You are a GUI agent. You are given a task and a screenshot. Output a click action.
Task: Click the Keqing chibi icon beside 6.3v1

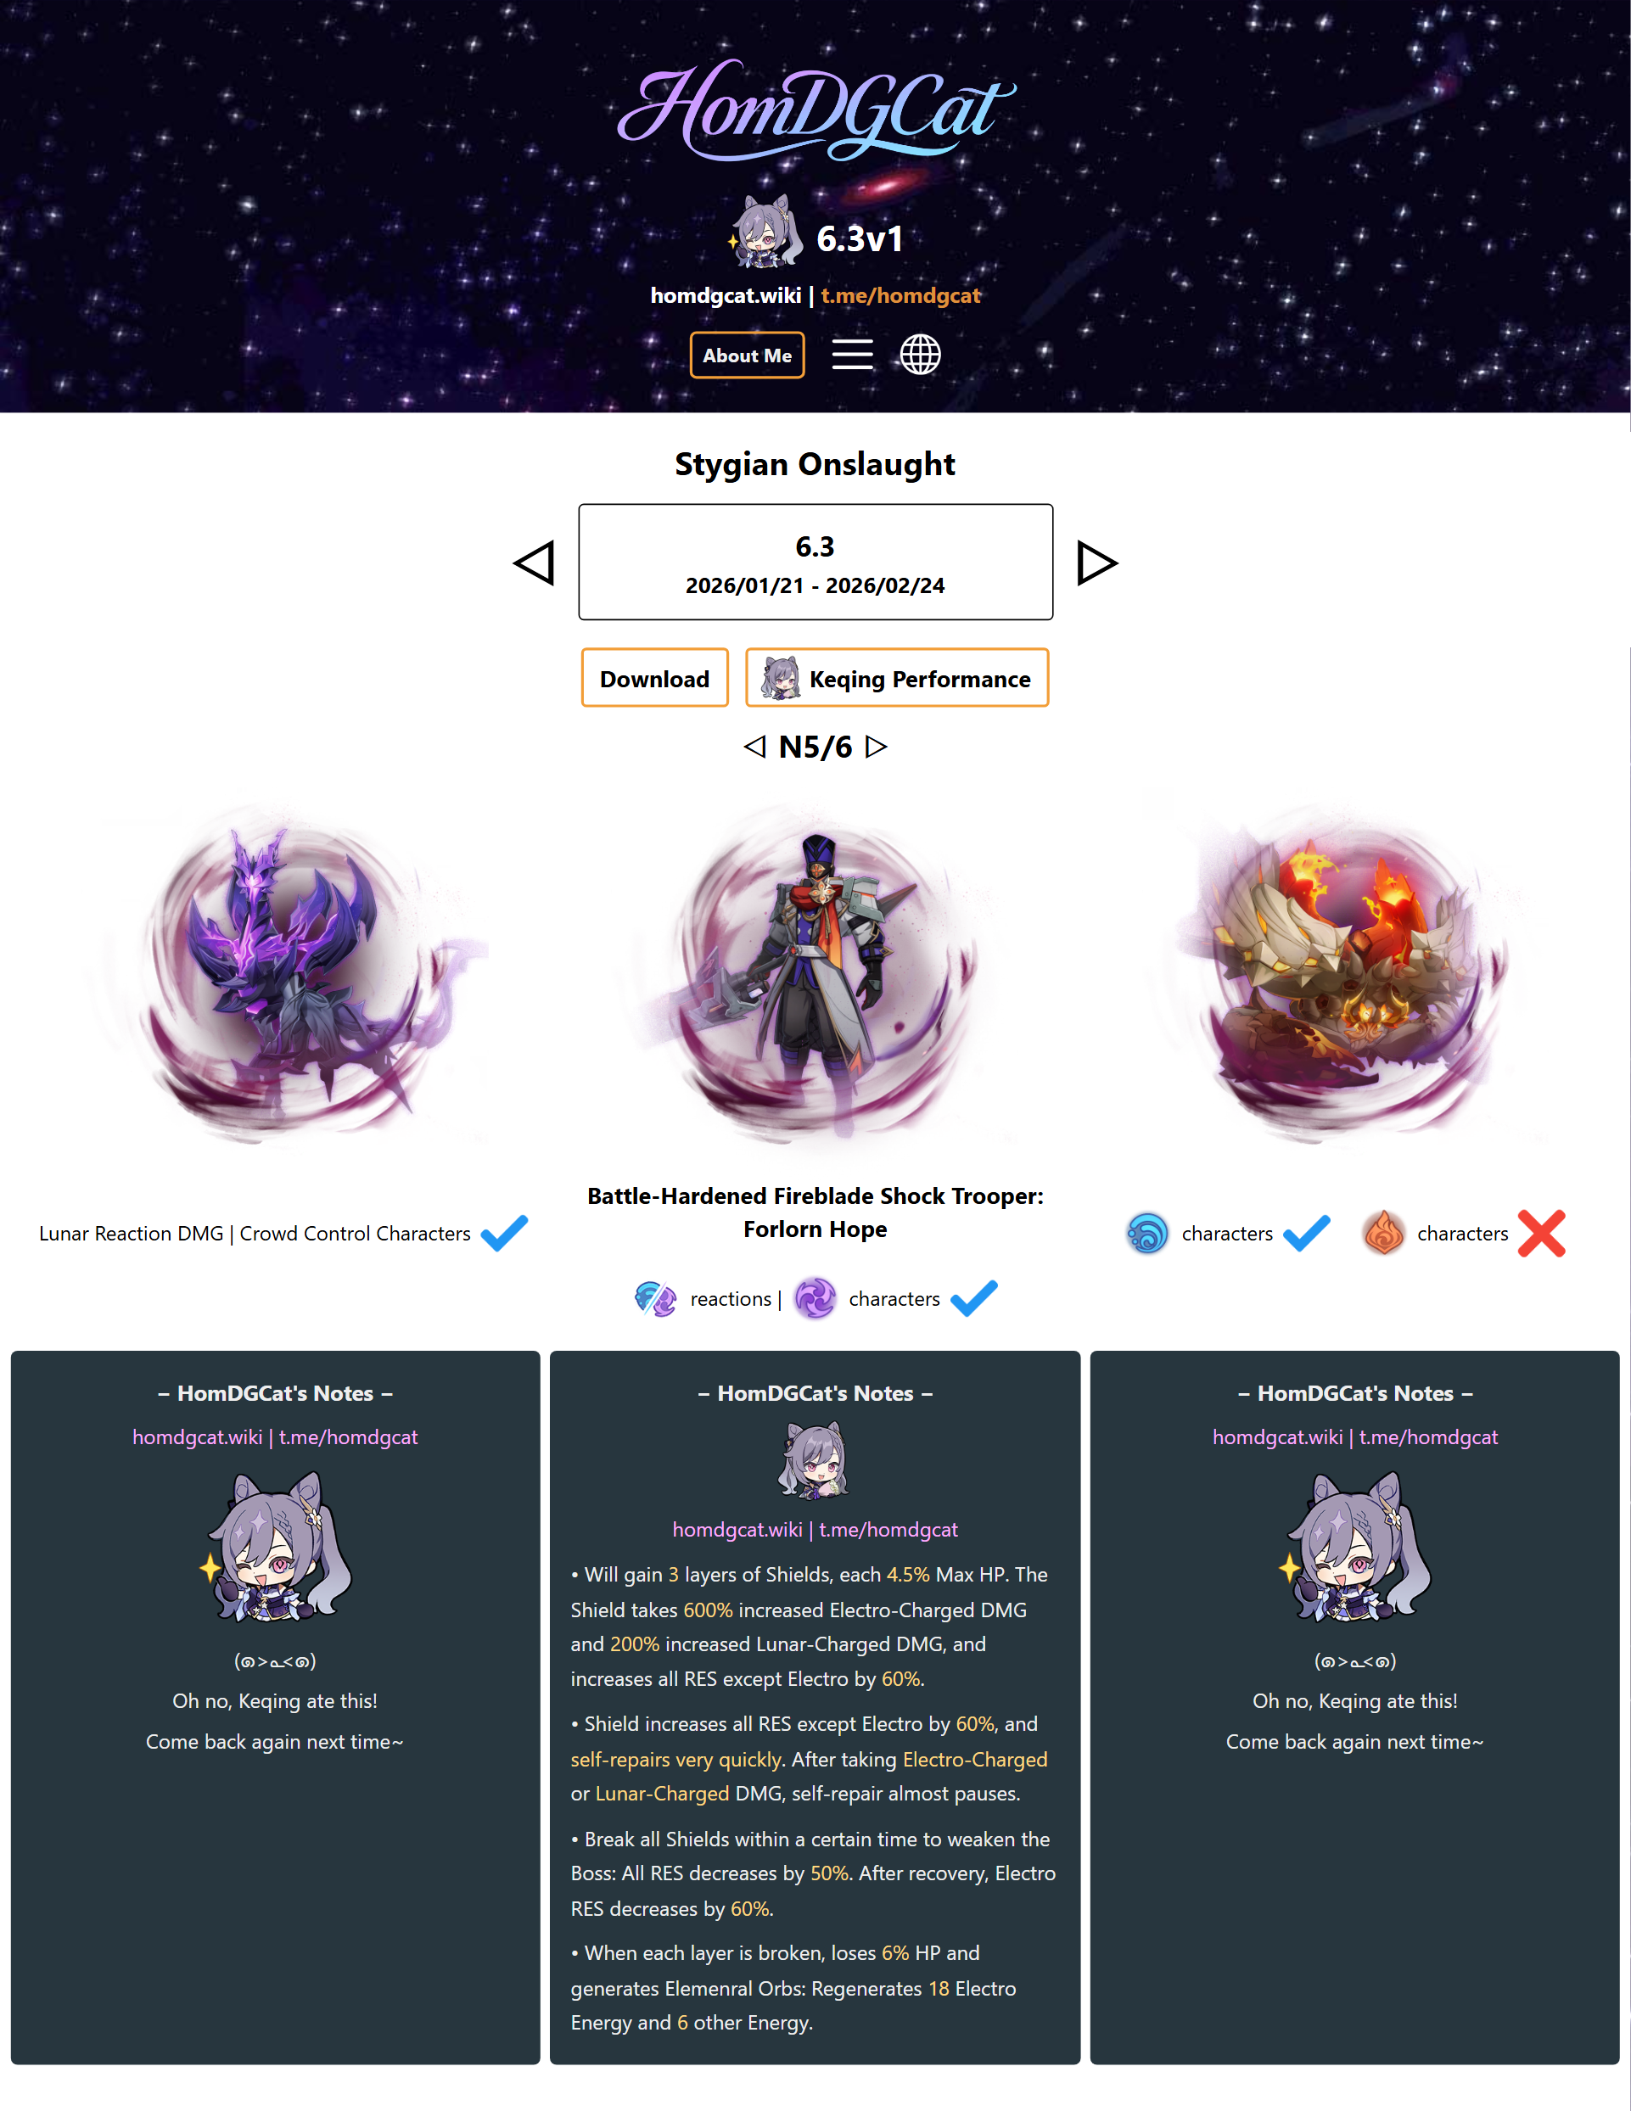(x=766, y=233)
